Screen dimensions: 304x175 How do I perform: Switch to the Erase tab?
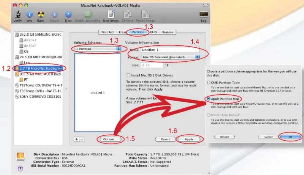pos(122,32)
